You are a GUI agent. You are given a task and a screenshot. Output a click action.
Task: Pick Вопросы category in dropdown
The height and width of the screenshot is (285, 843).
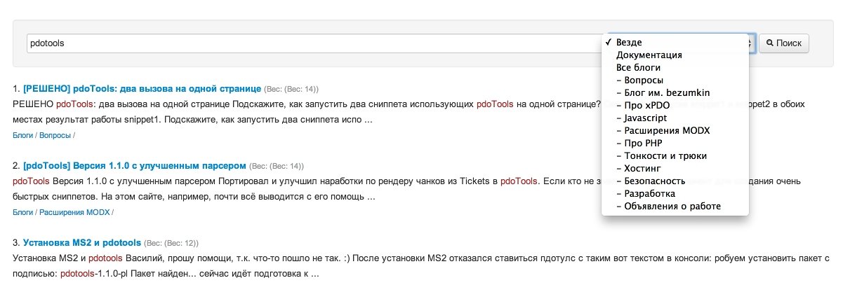click(x=670, y=81)
